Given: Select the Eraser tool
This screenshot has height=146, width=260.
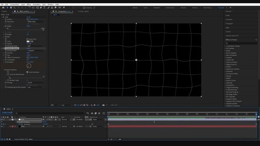Looking at the screenshot, I should pyautogui.click(x=56, y=8).
